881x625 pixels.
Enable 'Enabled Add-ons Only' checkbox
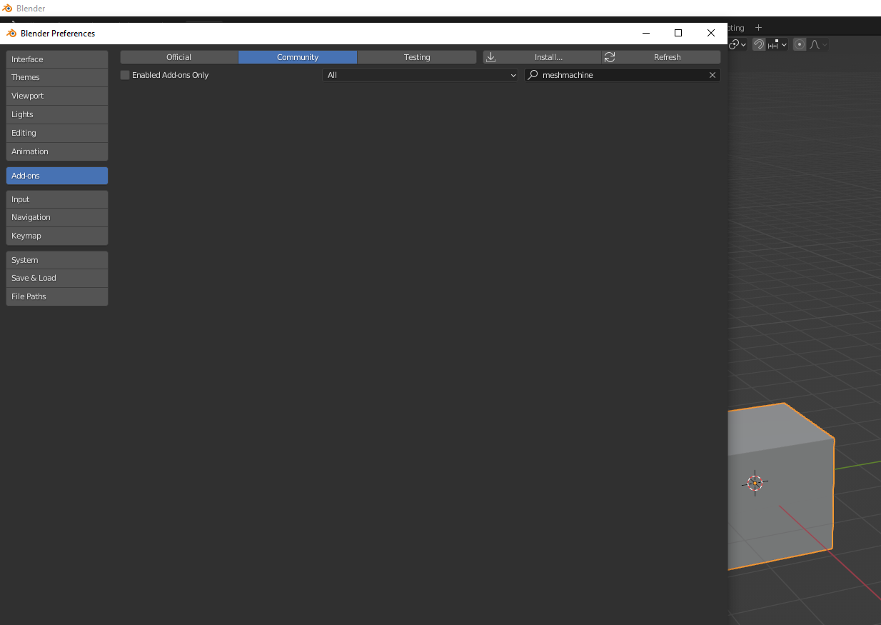[x=125, y=75]
